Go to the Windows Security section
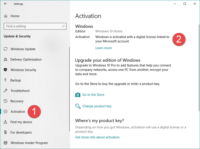The image size is (200, 149). tap(23, 70)
